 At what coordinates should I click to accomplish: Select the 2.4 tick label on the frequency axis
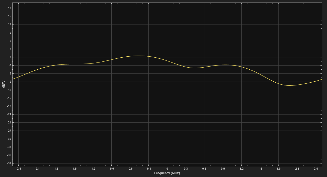point(316,169)
